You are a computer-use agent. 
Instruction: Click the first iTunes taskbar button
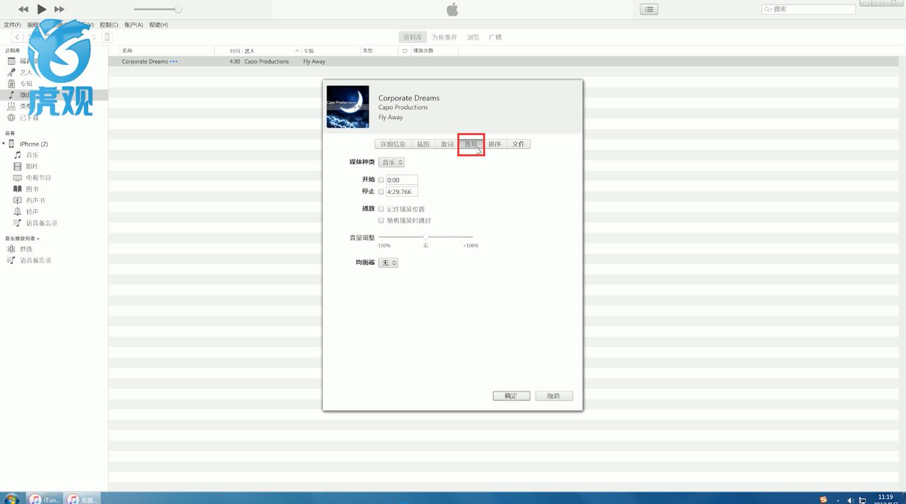tap(44, 499)
